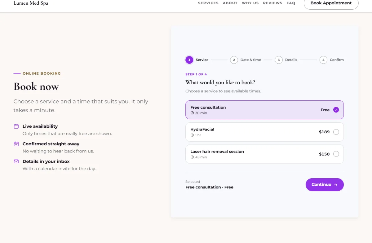Select the HydraFacial radio button
This screenshot has width=372, height=243.
coord(336,132)
